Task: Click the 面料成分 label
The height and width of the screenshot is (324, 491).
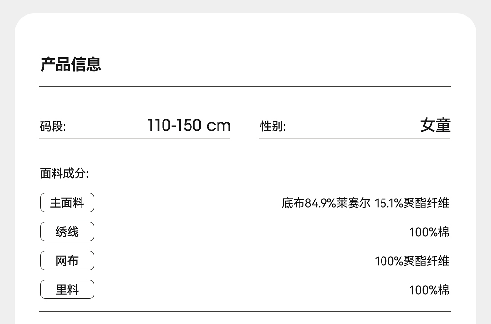Action: (64, 173)
